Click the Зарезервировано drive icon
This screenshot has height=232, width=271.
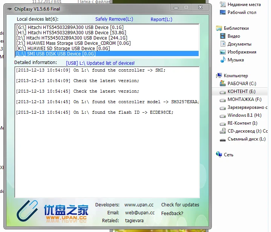coord(223,108)
